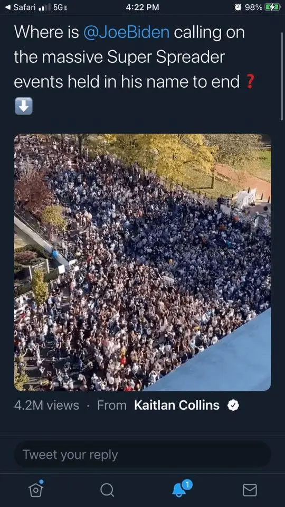Tap the battery status icon

tap(272, 7)
